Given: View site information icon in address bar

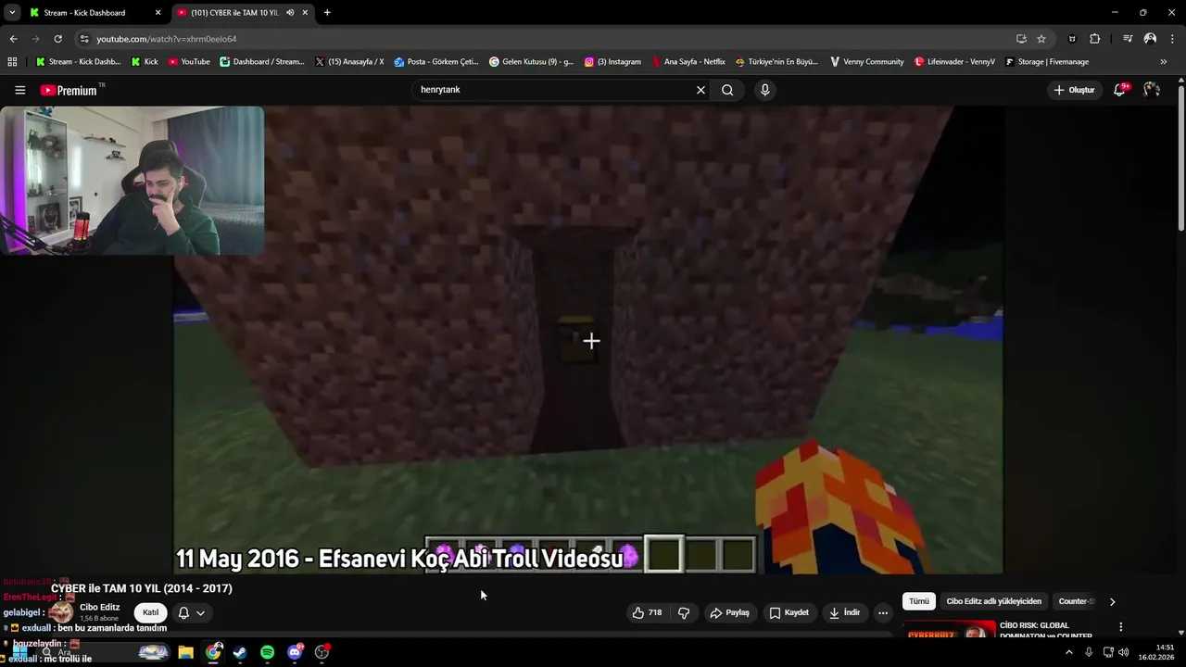Looking at the screenshot, I should 84,39.
